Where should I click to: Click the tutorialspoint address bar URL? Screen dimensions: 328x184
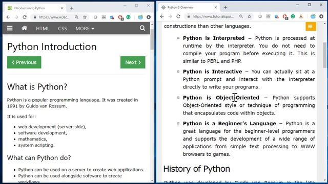[213, 16]
